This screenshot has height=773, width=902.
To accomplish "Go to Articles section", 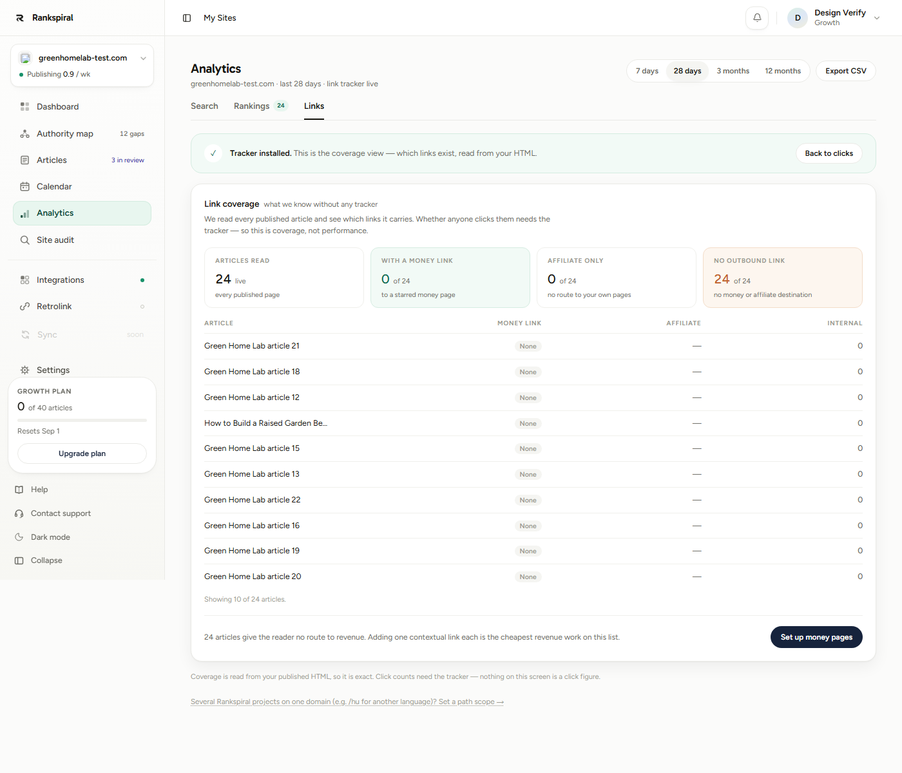I will tap(82, 160).
